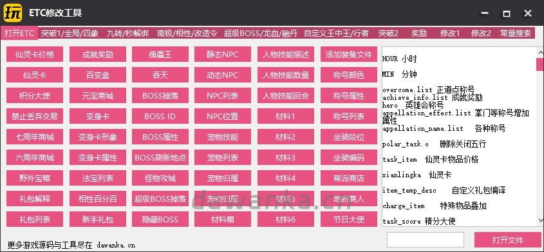The width and height of the screenshot is (544, 252).
Task: Switch to the 打开ETC tab
Action: [x=19, y=34]
